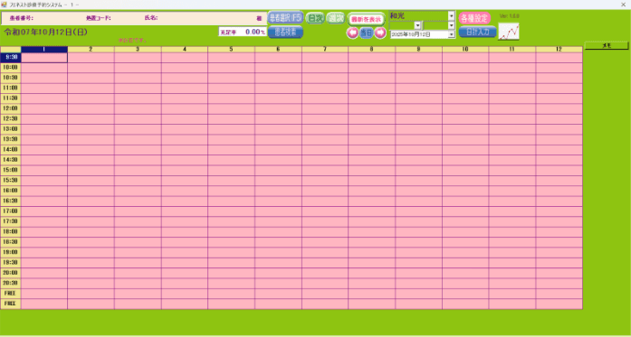This screenshot has width=631, height=337.
Task: Click the 18:30 slot in column 11
Action: pyautogui.click(x=512, y=243)
